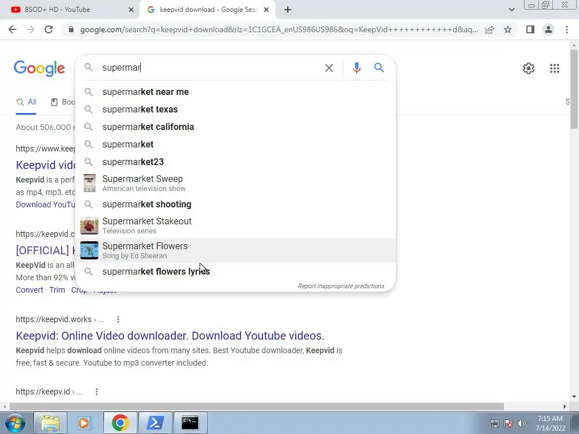Choose suggestion supermarket shooting
Viewport: 579px width, 434px height.
coord(236,205)
